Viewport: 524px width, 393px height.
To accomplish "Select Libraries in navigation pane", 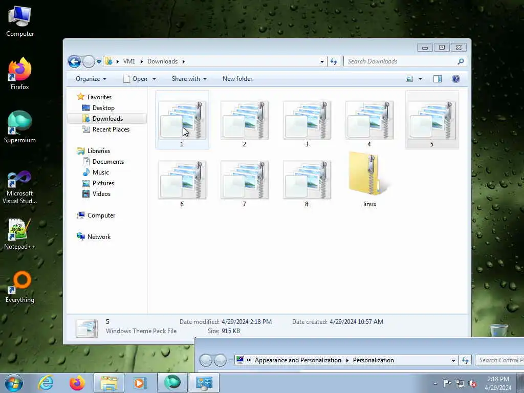I will coord(99,151).
